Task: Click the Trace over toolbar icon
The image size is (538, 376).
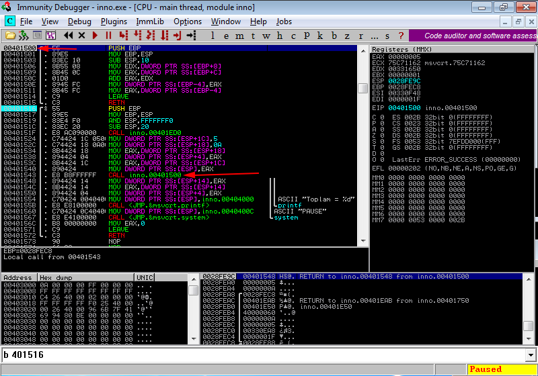Action: [164, 36]
